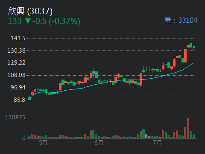Click the tallest red volume bar
205x154 pixels.
point(188,128)
